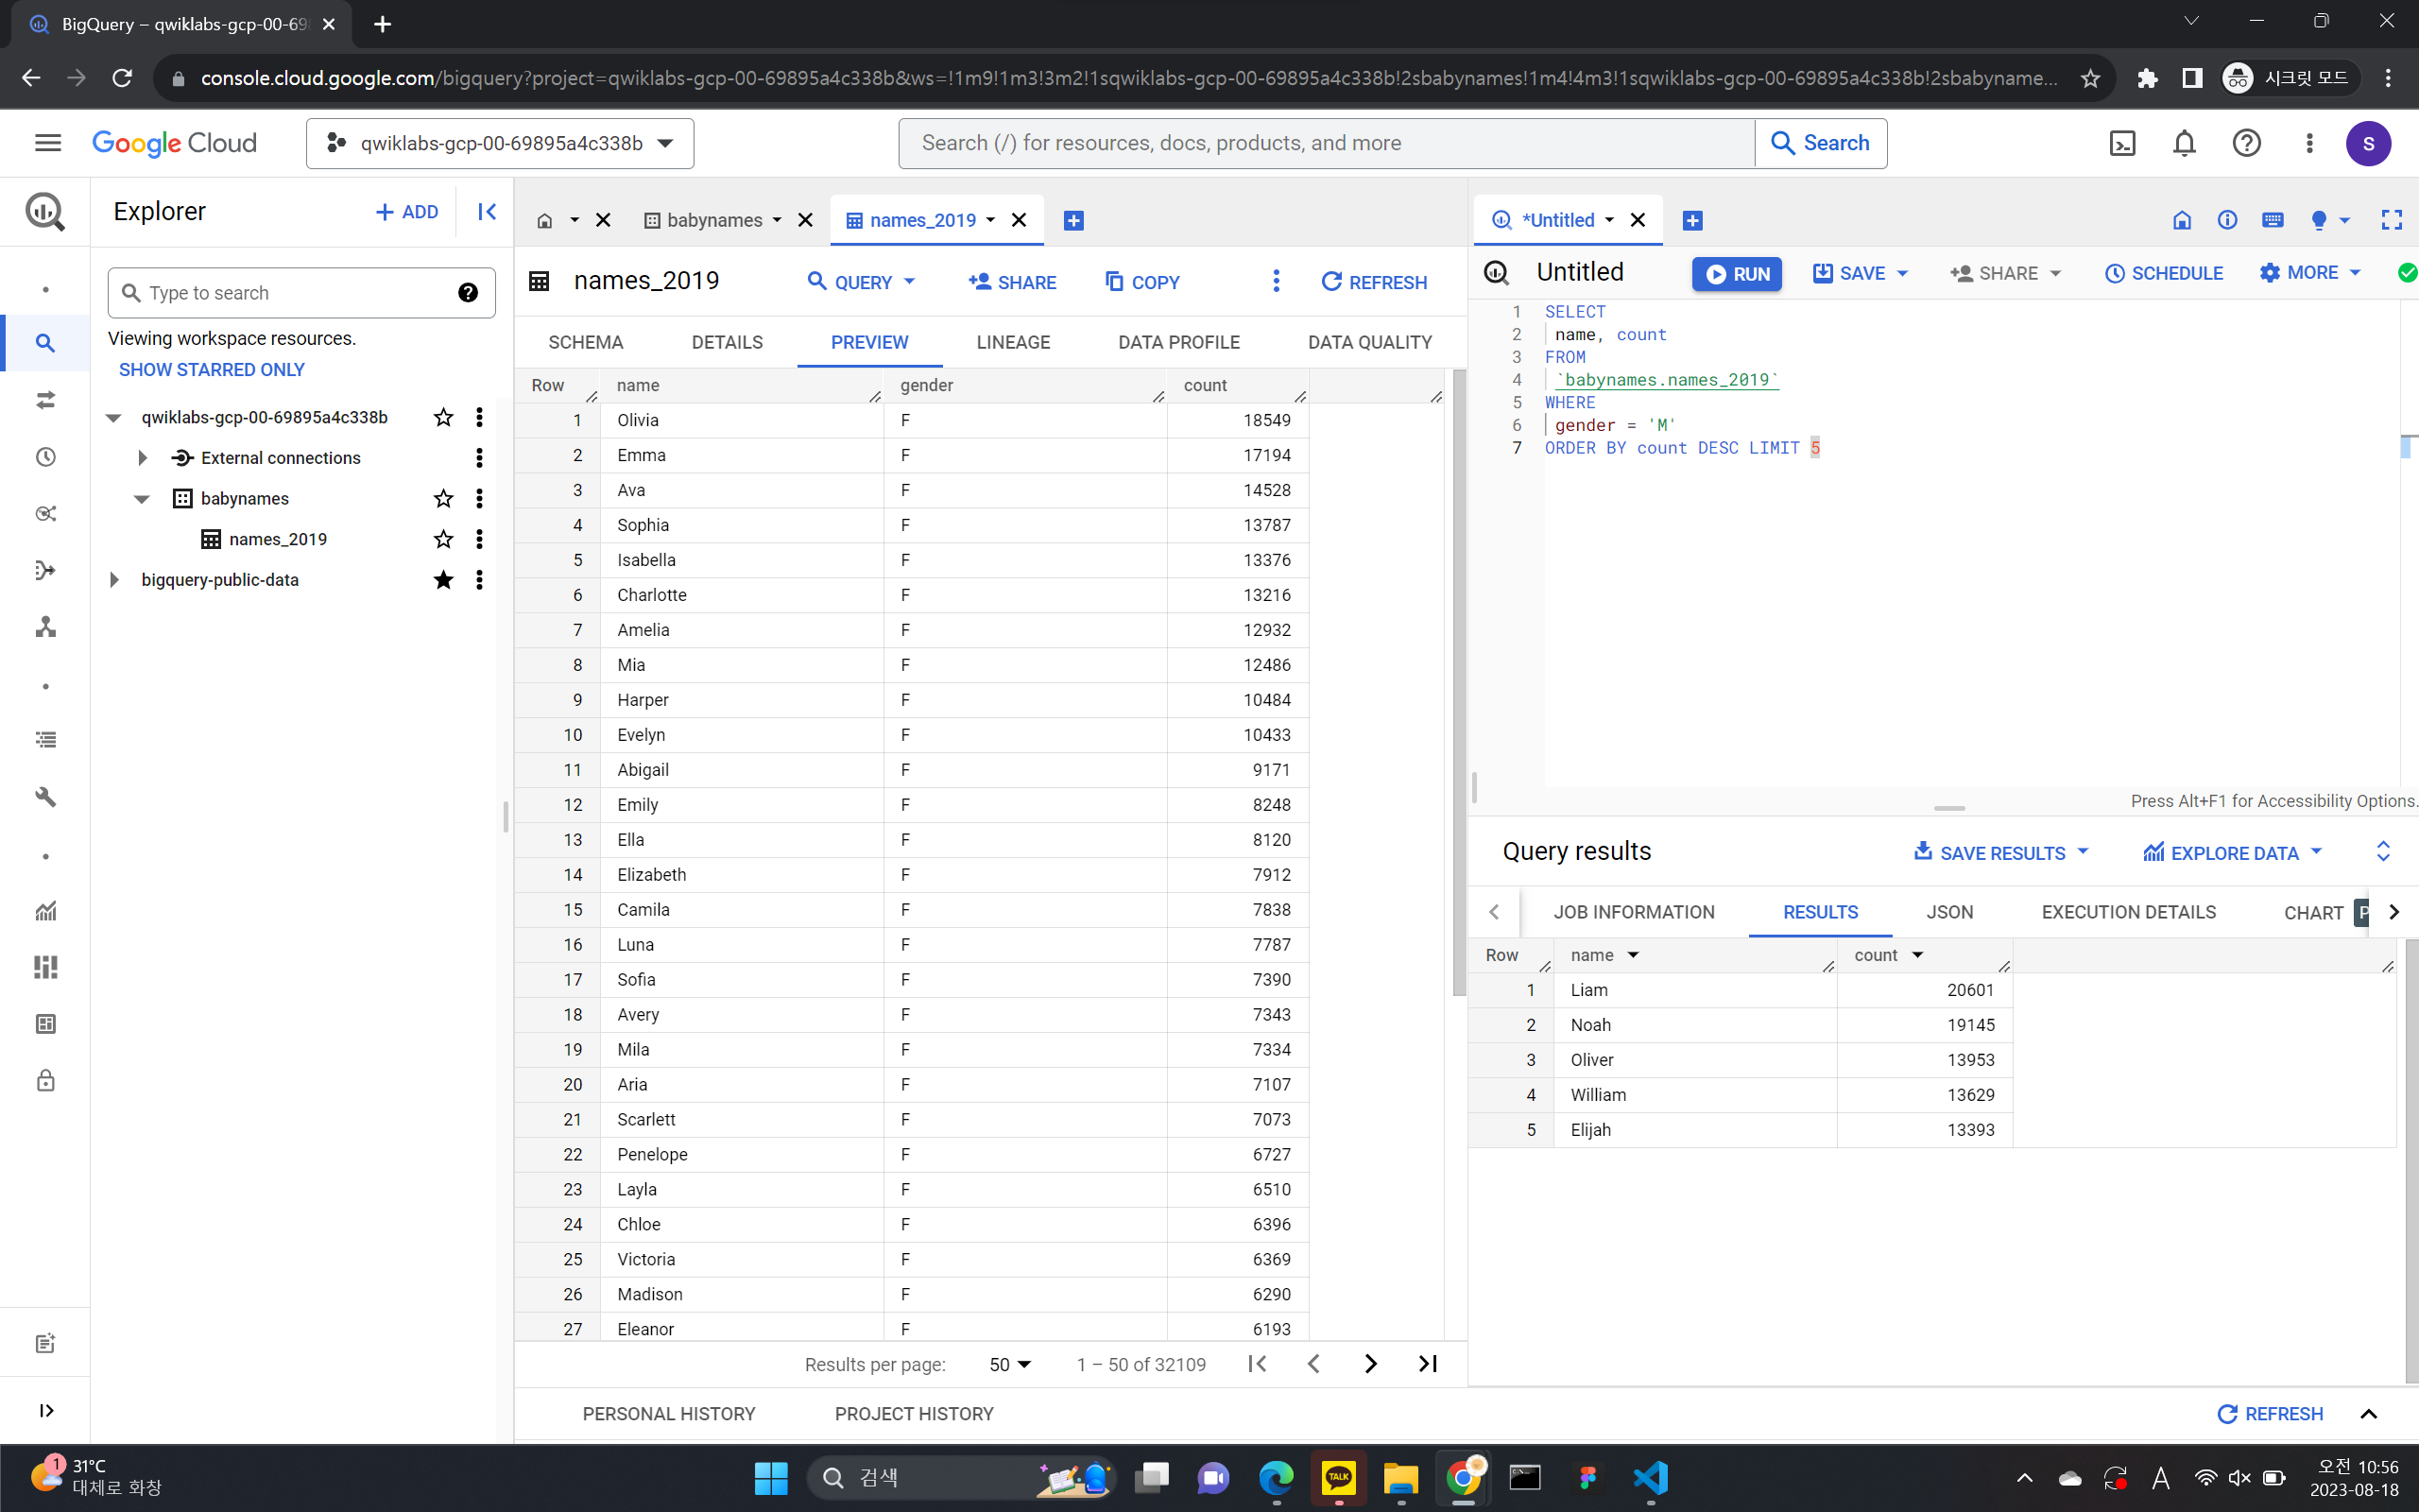Screen dimensions: 2419x1512
Task: Collapse the babynames dataset tree
Action: [142, 498]
